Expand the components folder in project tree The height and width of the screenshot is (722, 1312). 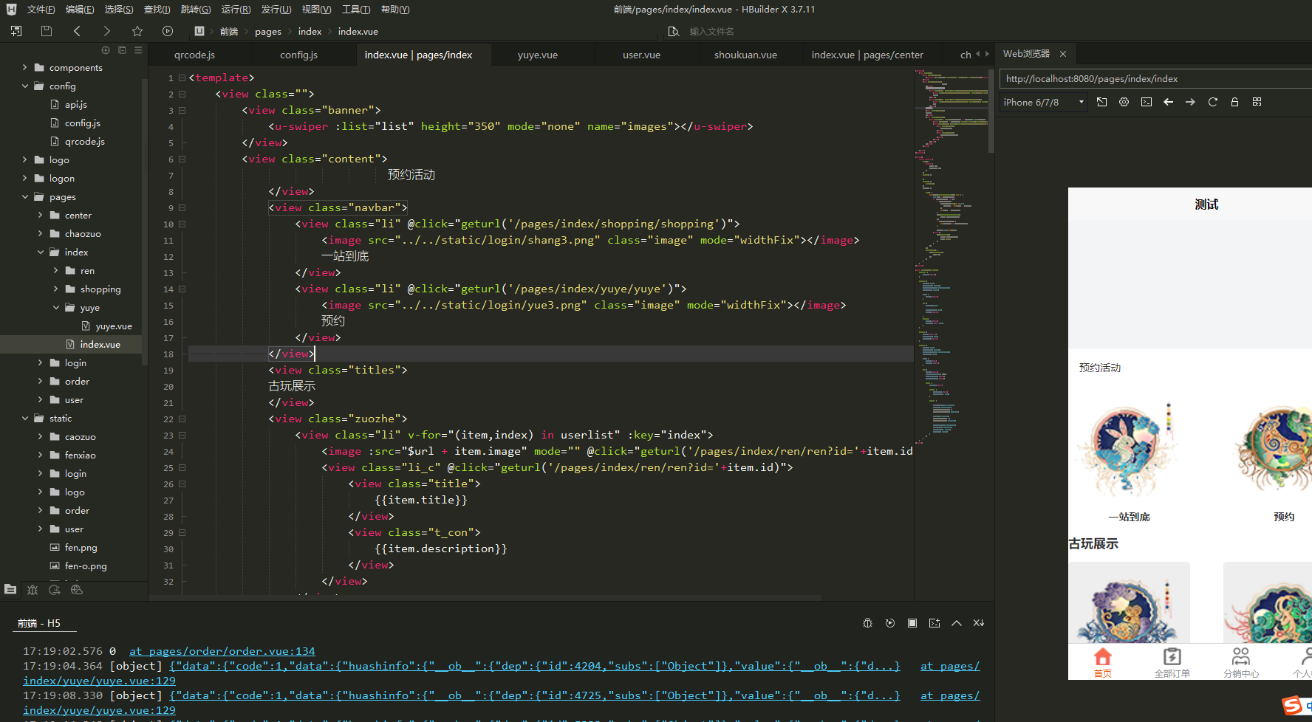(x=25, y=67)
